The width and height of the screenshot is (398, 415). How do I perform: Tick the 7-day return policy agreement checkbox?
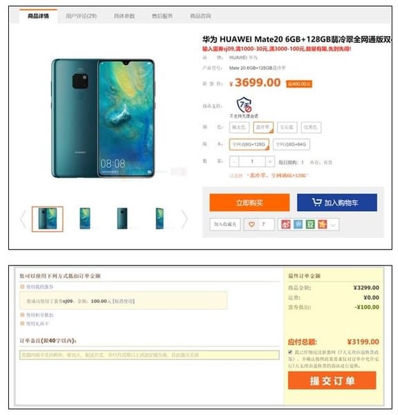pyautogui.click(x=290, y=352)
